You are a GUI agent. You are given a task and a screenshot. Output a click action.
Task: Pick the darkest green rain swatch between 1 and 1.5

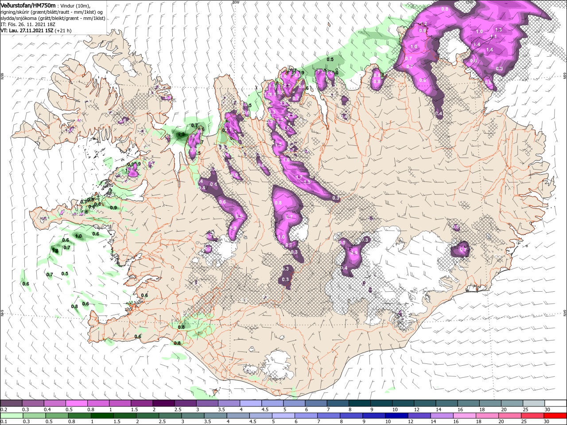(102, 415)
